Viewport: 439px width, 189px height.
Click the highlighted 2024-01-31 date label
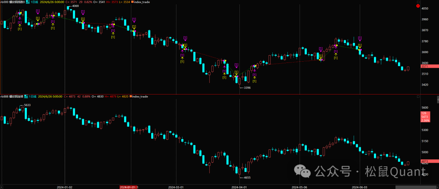[x=128, y=187]
